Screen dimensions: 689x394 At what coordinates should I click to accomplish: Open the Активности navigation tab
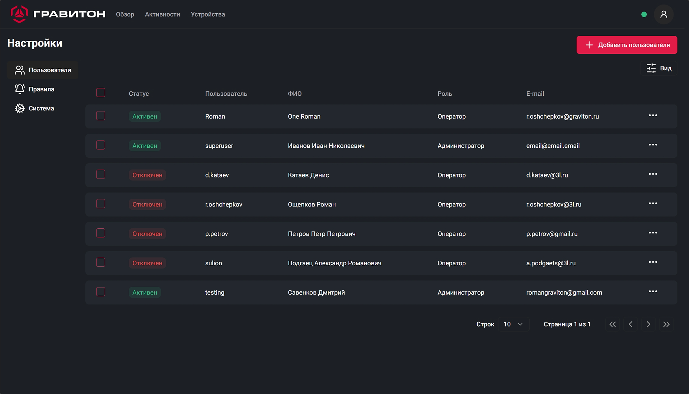[162, 14]
